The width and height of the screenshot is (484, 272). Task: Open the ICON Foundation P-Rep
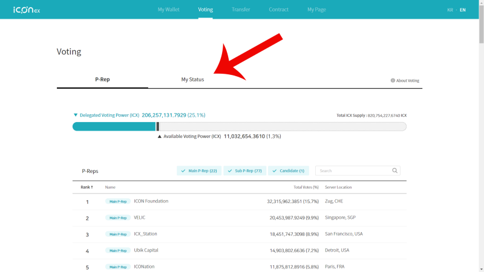click(151, 201)
